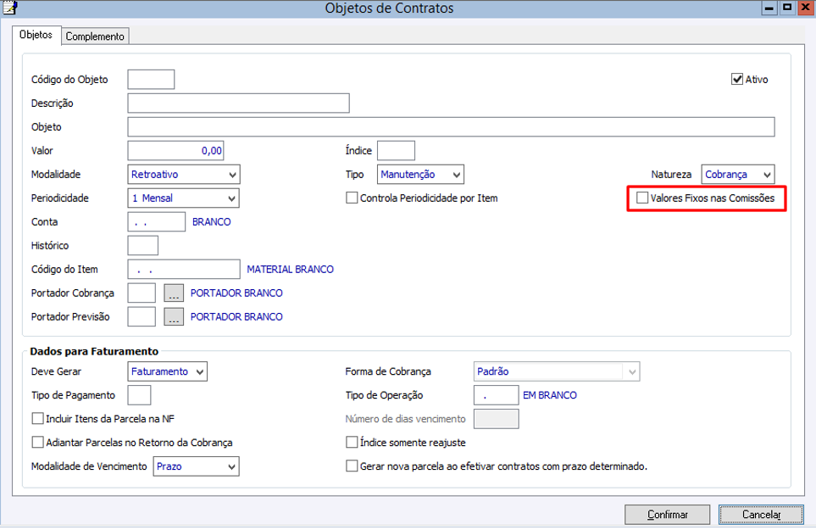Focus the Valor input field

[175, 151]
